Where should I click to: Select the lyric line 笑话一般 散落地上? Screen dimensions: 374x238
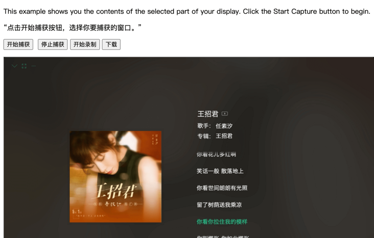(220, 171)
